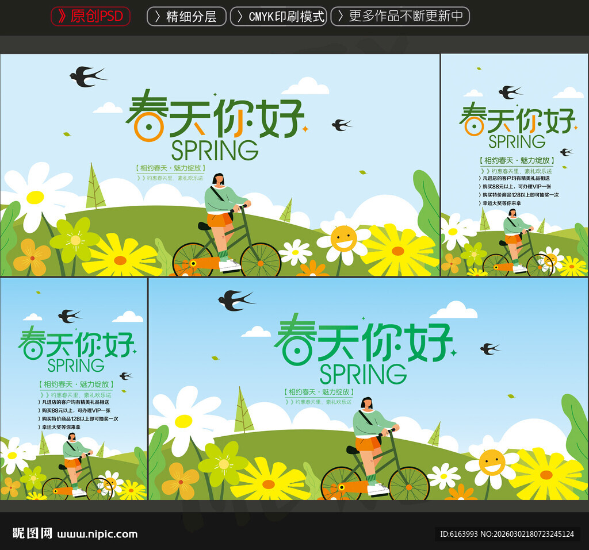Screen dimensions: 589x550
Task: Select 相约春天·魅力绽放 in orange-green horizontal poster
Action: coord(170,168)
